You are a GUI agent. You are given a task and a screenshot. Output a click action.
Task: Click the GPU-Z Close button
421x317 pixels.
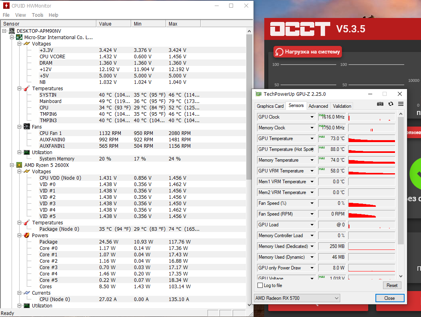pyautogui.click(x=389, y=298)
